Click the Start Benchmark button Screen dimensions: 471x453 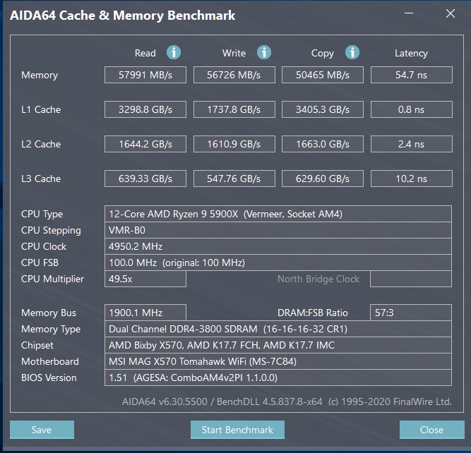click(237, 430)
